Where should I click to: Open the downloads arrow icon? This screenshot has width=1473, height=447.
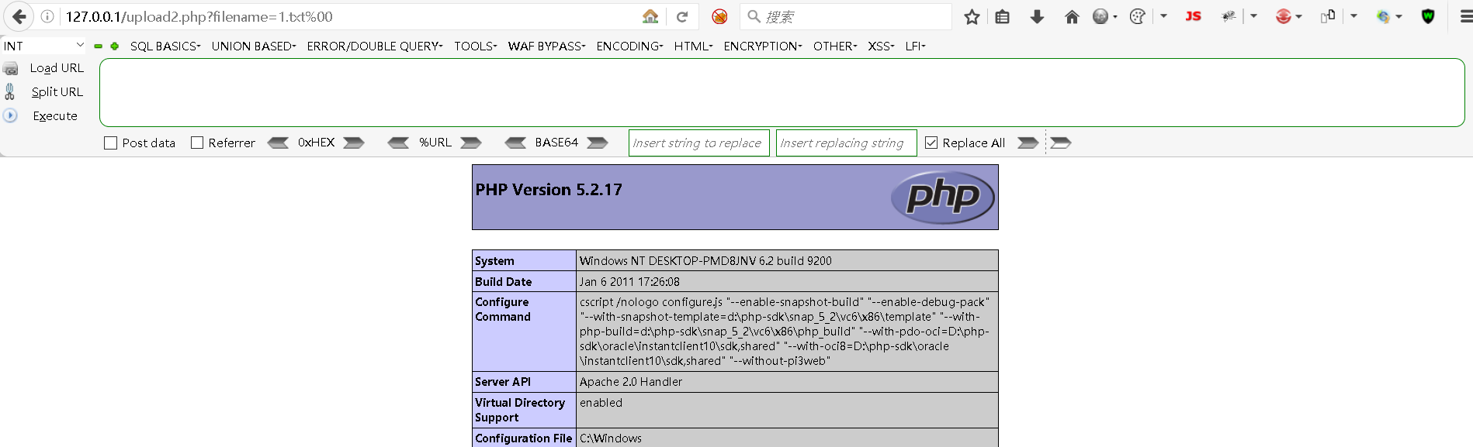coord(1037,16)
